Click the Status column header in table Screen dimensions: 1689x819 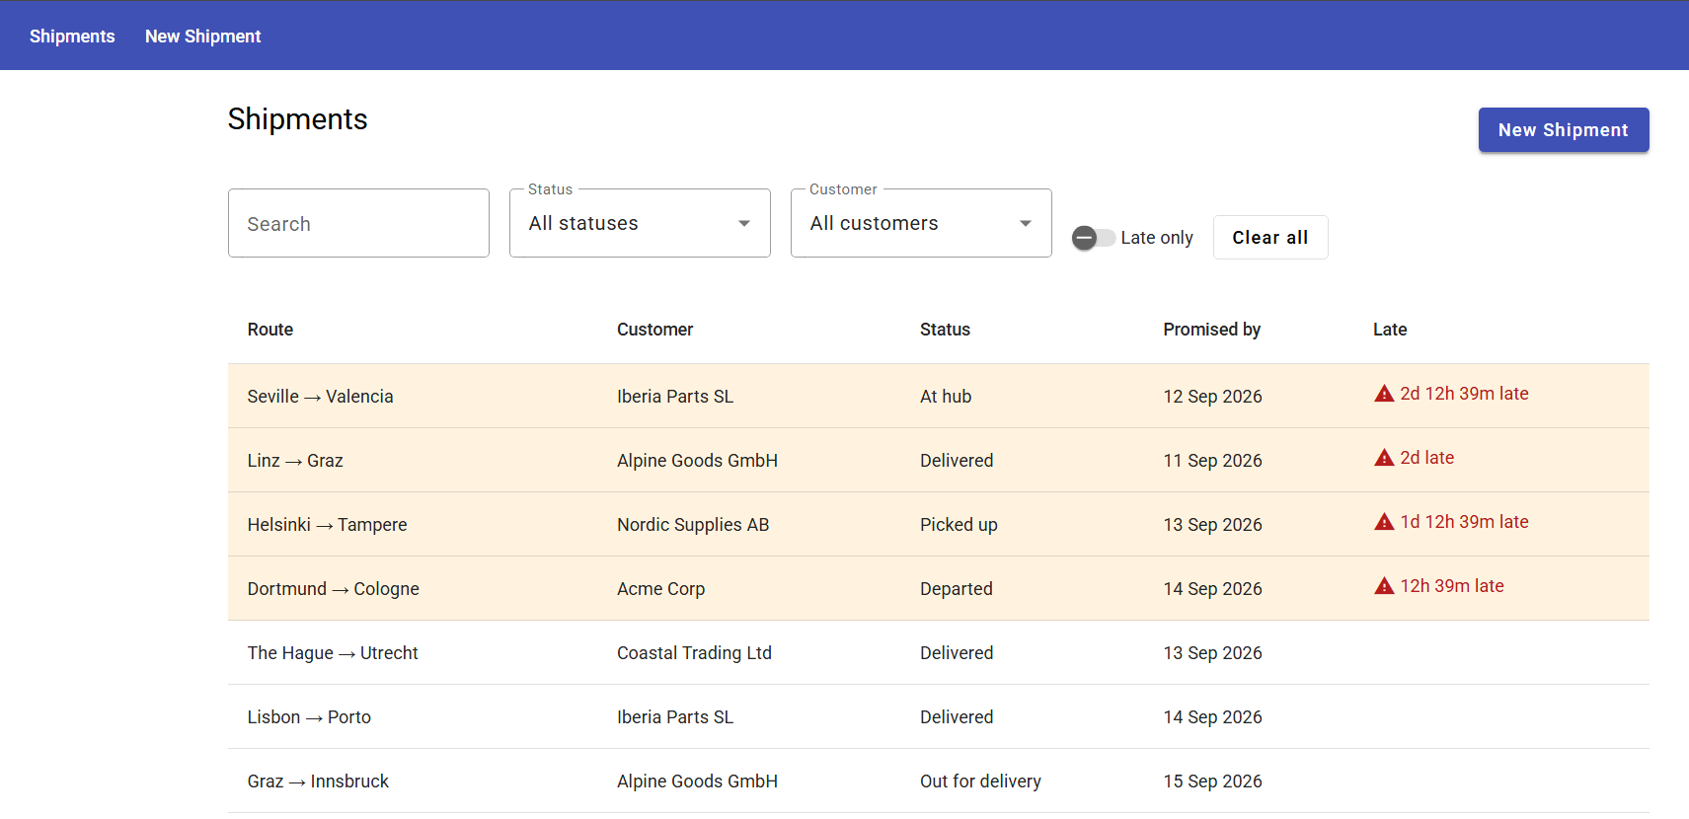[945, 330]
